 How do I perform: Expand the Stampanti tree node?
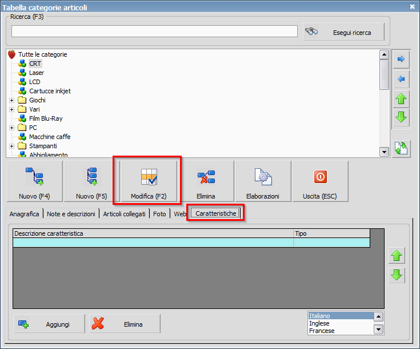tap(11, 146)
